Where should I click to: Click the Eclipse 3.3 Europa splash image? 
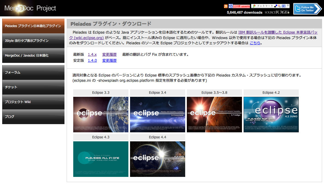[x=101, y=115]
